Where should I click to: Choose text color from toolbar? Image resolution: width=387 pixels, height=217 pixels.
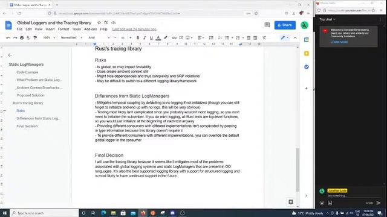(x=158, y=37)
